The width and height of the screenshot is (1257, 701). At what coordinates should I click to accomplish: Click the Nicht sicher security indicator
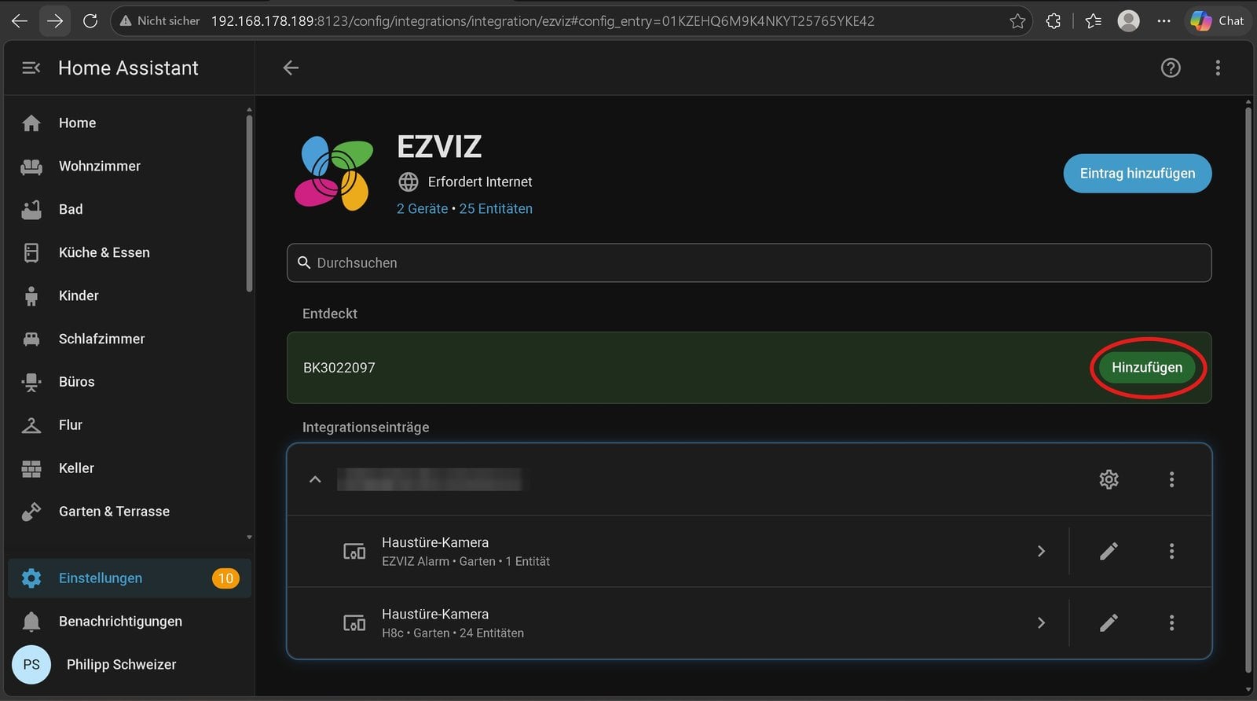[159, 21]
